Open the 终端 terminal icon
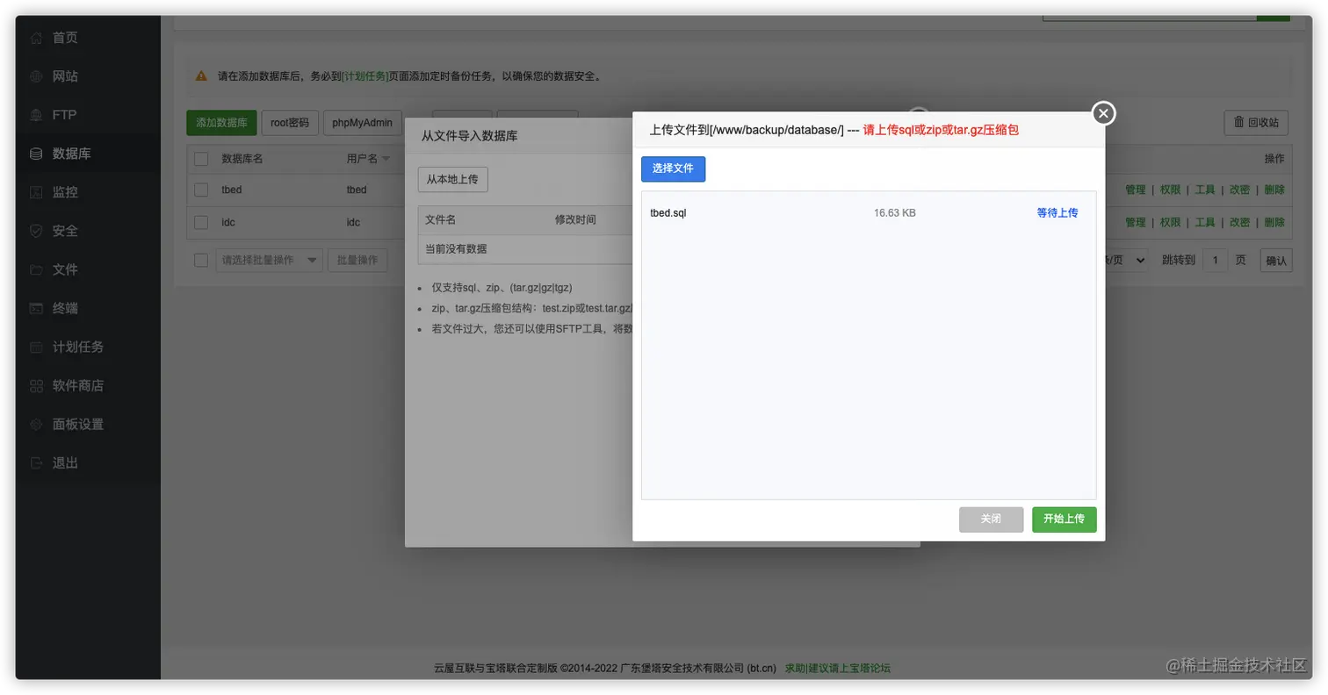Viewport: 1328px width, 695px height. (36, 307)
